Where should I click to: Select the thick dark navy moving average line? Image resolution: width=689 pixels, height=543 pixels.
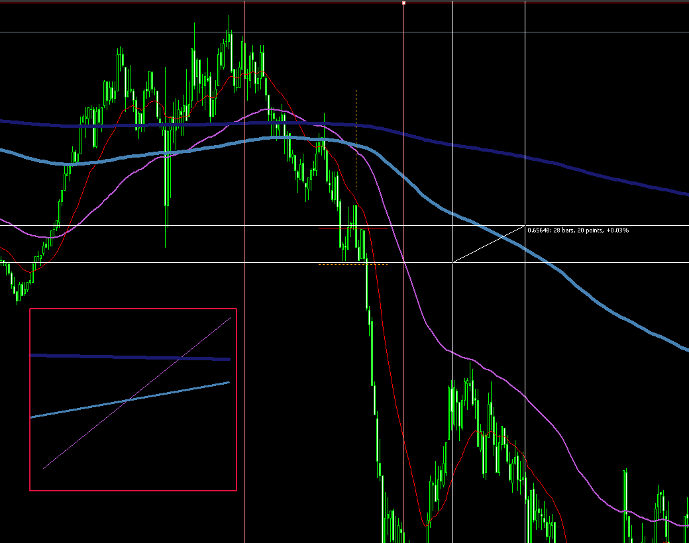527,157
